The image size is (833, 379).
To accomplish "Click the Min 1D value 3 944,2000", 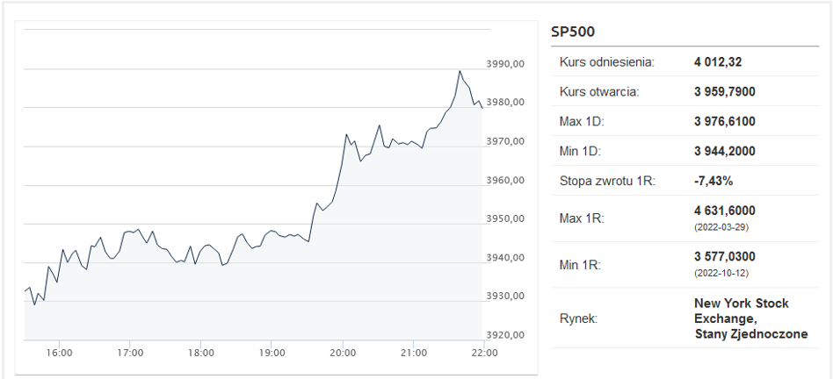I will click(x=725, y=151).
